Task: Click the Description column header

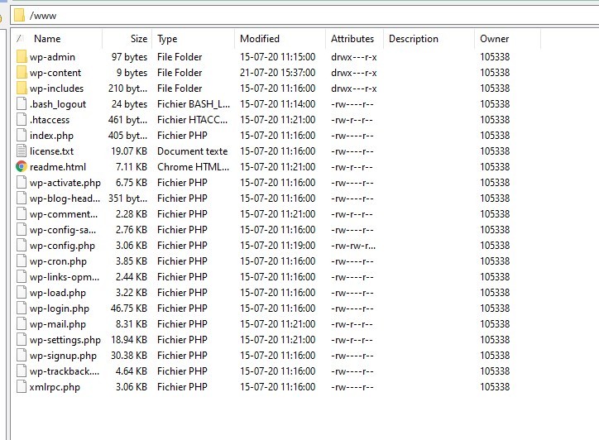Action: click(414, 39)
